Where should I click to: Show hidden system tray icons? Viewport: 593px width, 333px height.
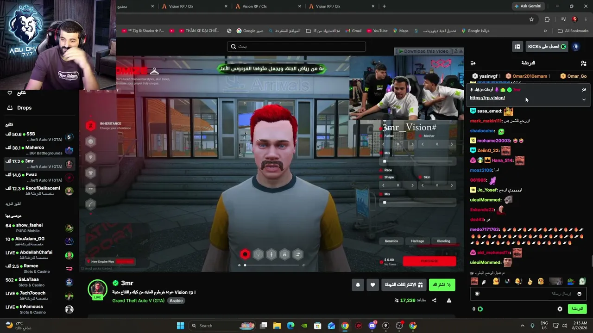click(523, 326)
